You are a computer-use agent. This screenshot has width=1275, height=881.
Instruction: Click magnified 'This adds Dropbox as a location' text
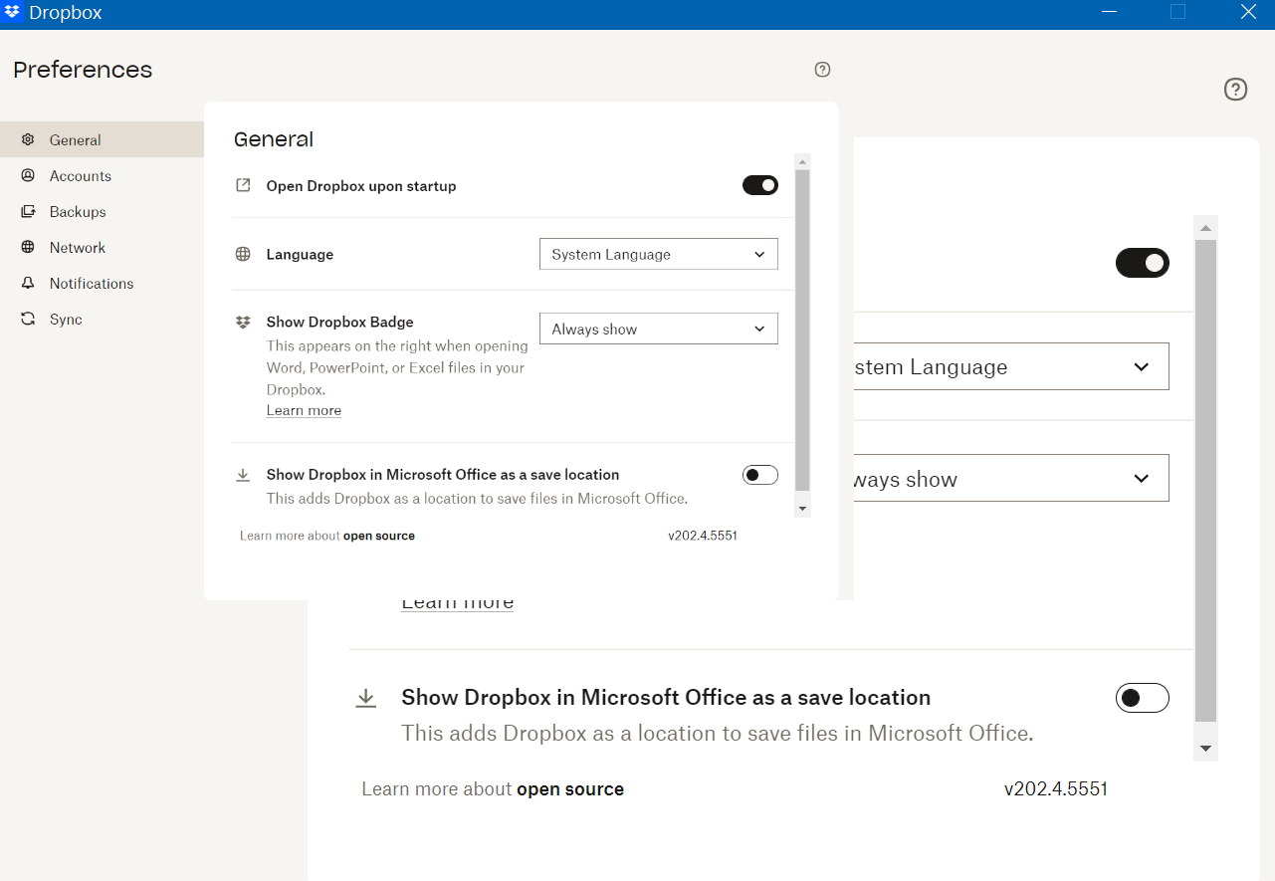(x=718, y=734)
